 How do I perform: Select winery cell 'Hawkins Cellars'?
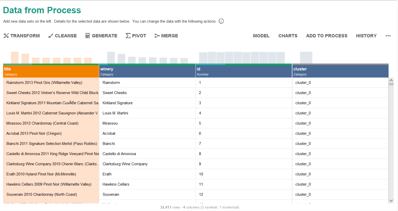coord(147,184)
